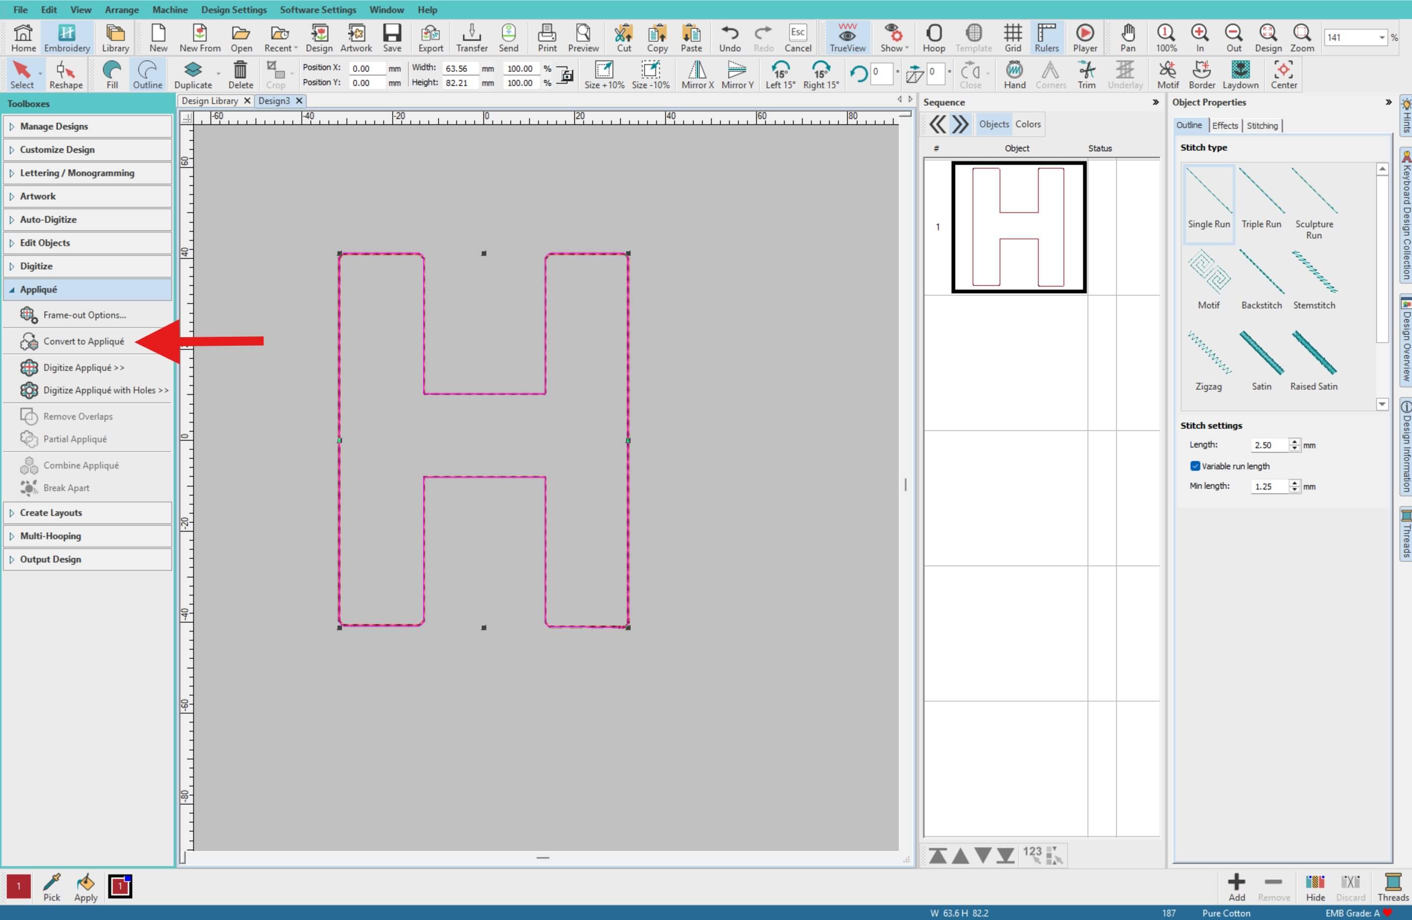Click Frame-out Options...
Image resolution: width=1412 pixels, height=920 pixels.
84,315
